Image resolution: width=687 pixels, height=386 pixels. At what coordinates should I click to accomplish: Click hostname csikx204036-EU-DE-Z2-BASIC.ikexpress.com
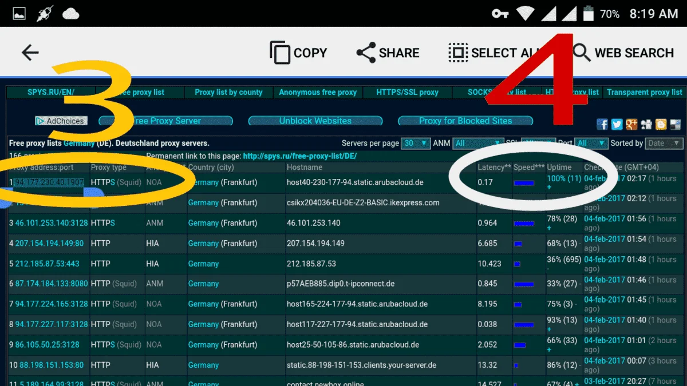363,202
